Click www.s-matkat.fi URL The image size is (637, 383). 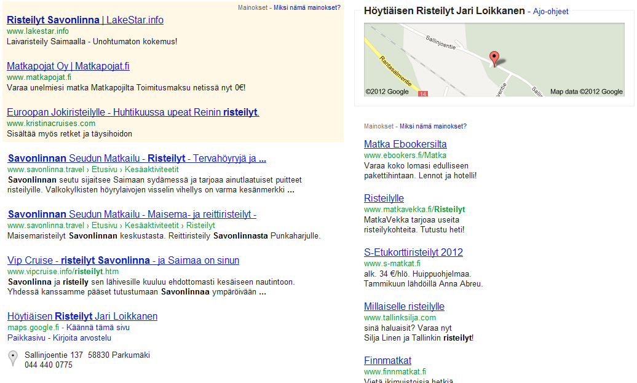[x=392, y=264]
